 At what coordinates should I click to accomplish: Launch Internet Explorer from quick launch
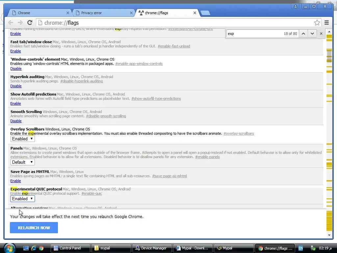coord(34,248)
